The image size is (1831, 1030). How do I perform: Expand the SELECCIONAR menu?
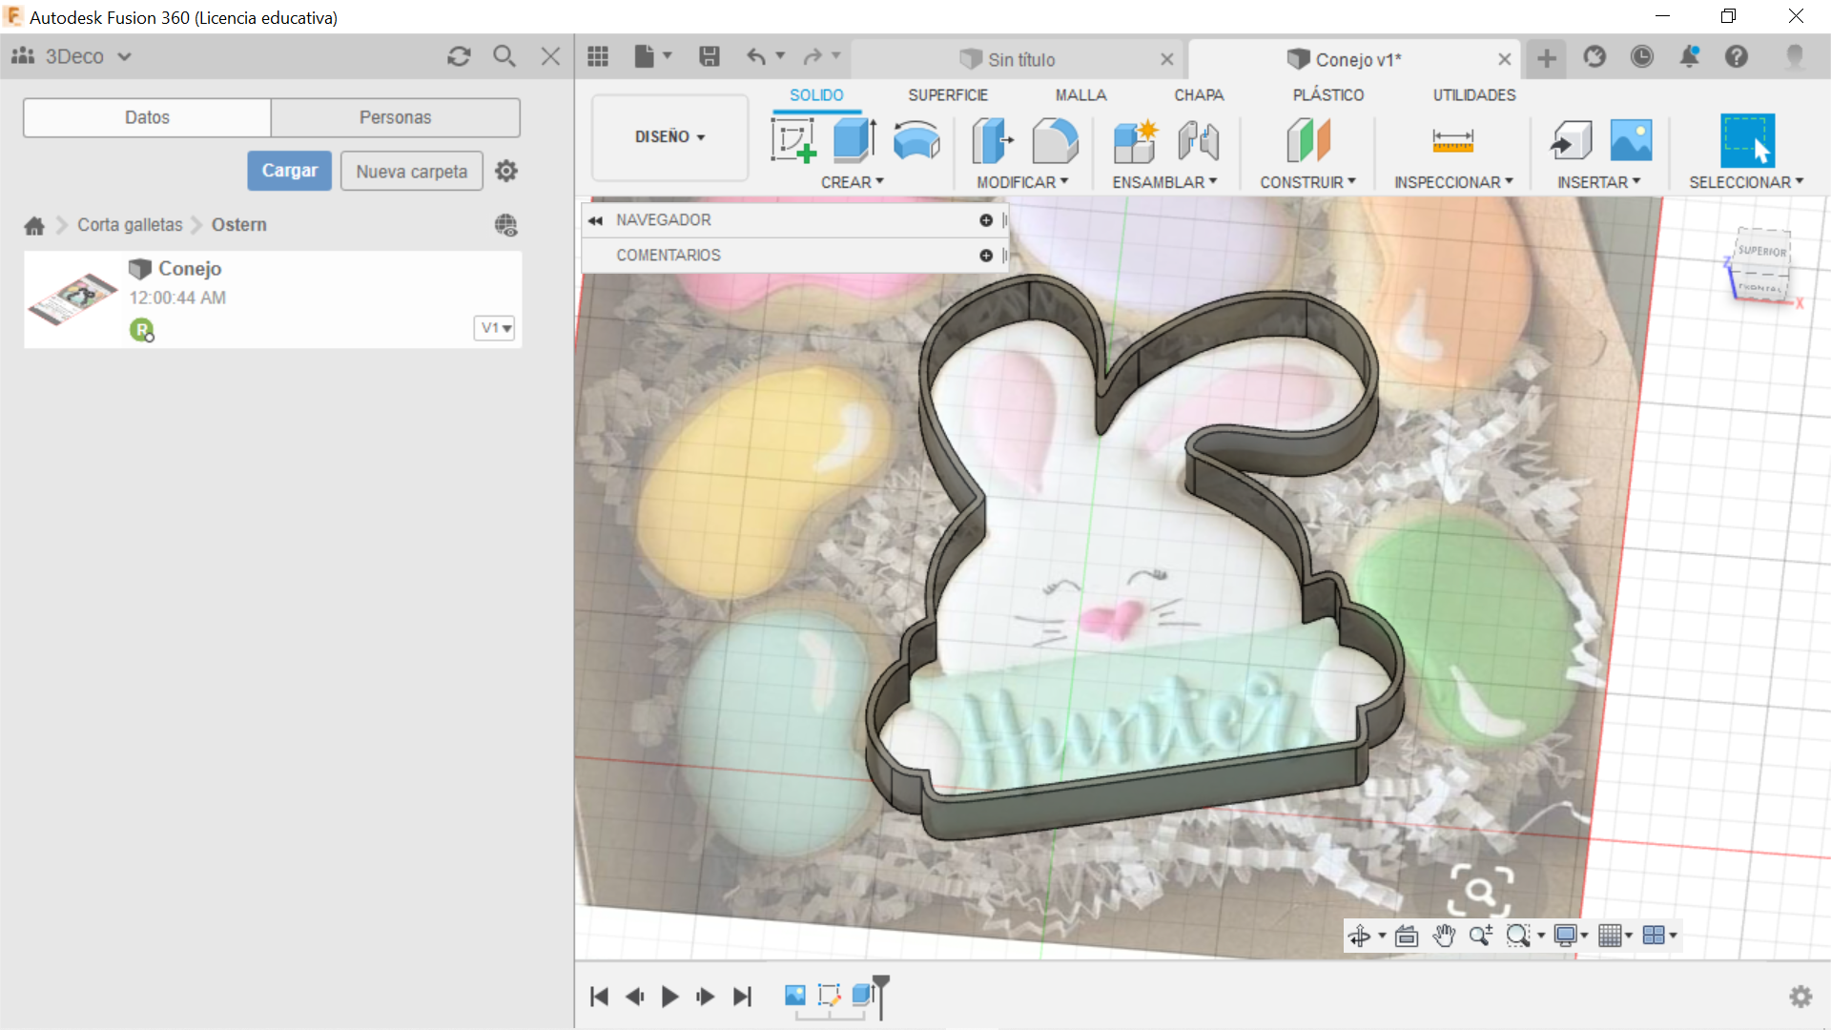[x=1746, y=182]
